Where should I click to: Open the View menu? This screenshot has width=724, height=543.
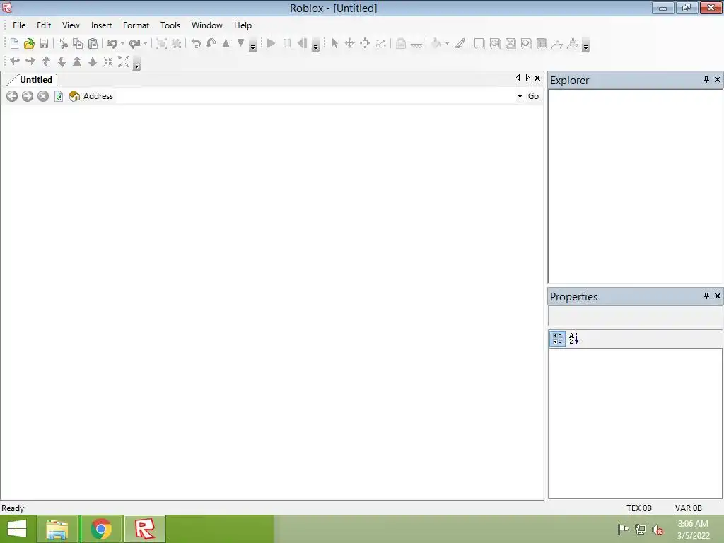click(71, 25)
